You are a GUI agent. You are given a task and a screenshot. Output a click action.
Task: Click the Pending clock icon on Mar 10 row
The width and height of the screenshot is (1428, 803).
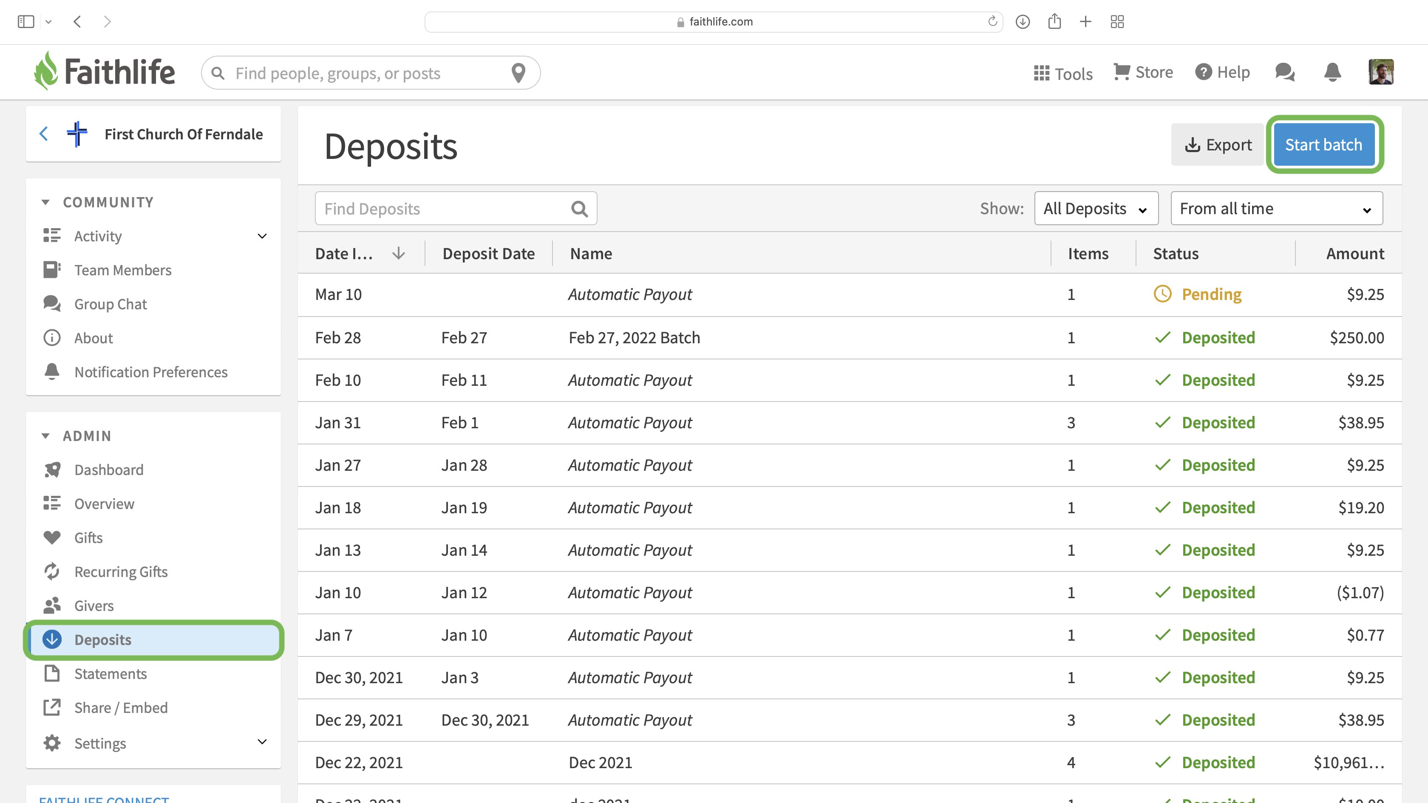(x=1162, y=294)
